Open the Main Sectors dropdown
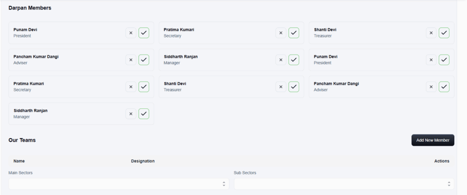467x195 pixels. pyautogui.click(x=119, y=184)
